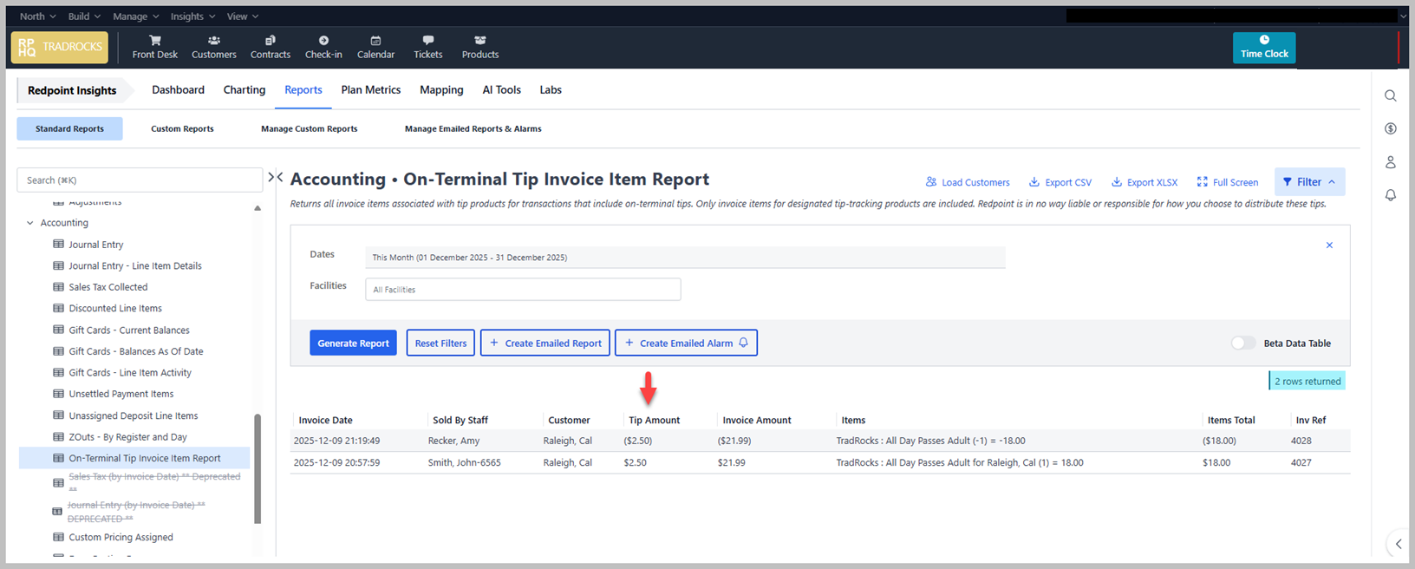Viewport: 1415px width, 569px height.
Task: Click the notifications bell in right sidebar
Action: [1390, 195]
